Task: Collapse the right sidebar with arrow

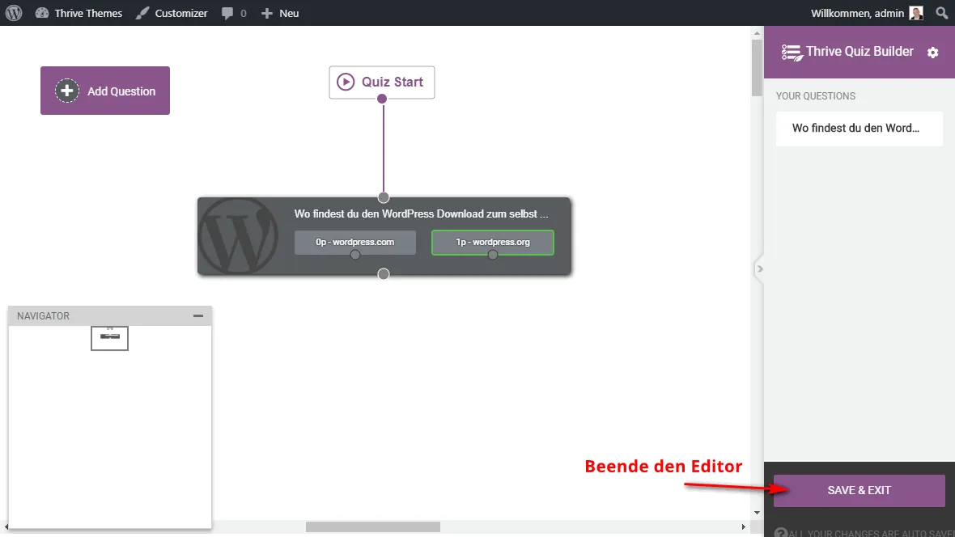Action: coord(759,268)
